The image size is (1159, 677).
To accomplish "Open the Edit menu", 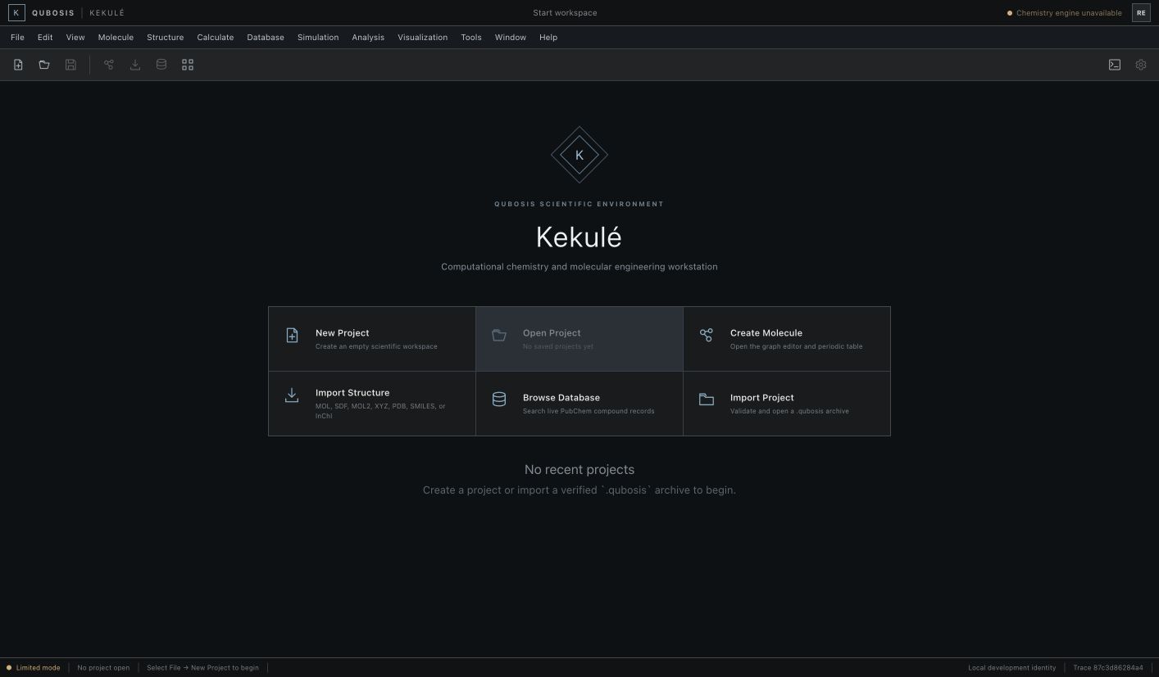I will pyautogui.click(x=45, y=38).
